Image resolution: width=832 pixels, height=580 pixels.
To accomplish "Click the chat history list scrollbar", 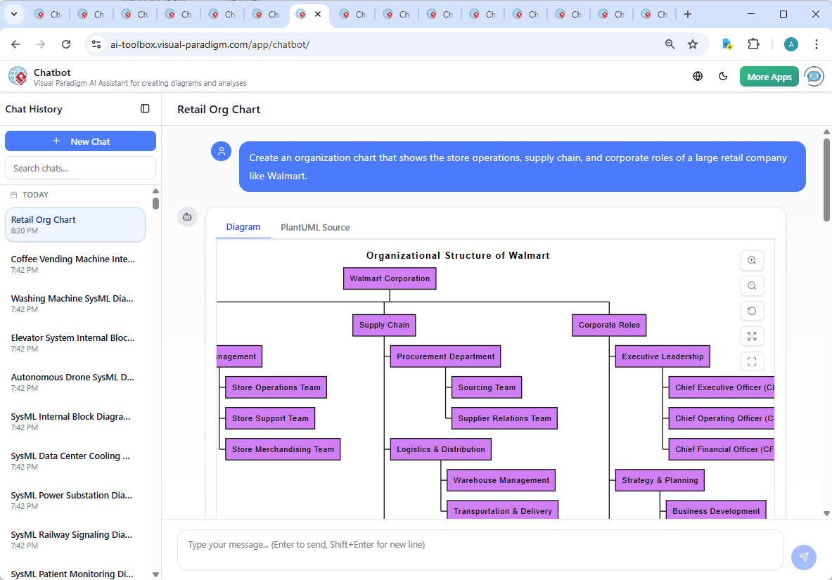I will coord(155,203).
